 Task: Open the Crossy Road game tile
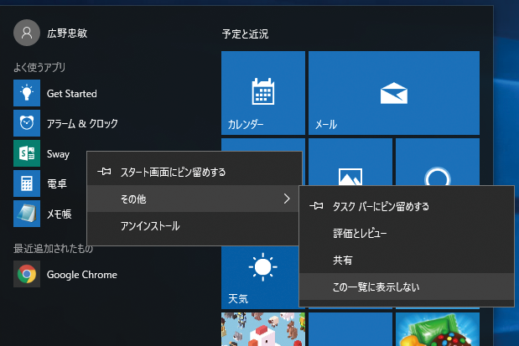point(263,329)
